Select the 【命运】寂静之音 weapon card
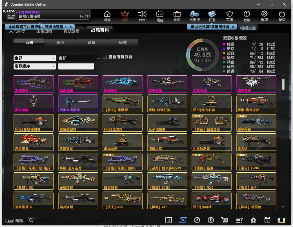 (212, 123)
